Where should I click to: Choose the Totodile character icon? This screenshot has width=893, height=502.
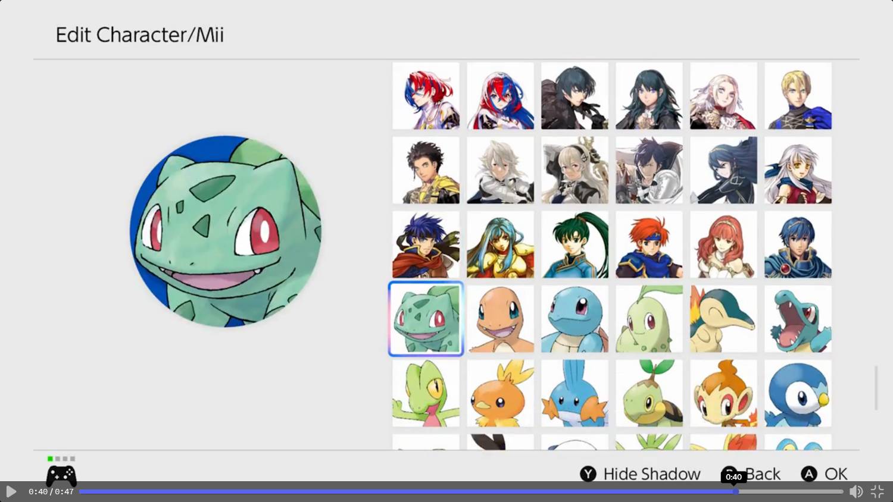[x=798, y=319]
